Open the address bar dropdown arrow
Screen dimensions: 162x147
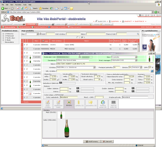coord(152,12)
